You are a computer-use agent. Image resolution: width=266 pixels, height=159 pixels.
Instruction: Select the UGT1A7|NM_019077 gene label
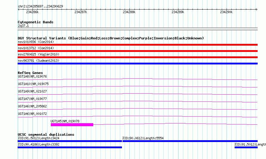pyautogui.click(x=32, y=99)
